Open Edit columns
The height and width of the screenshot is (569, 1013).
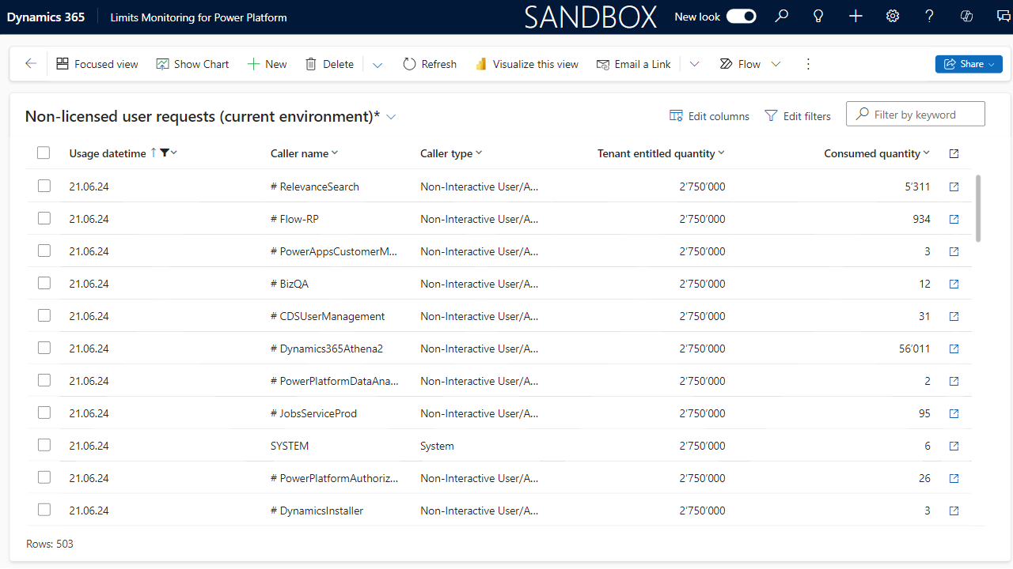click(709, 116)
